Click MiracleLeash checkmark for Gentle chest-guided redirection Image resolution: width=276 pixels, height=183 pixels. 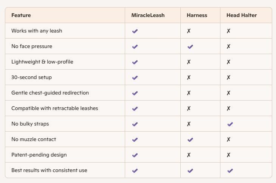pos(135,93)
